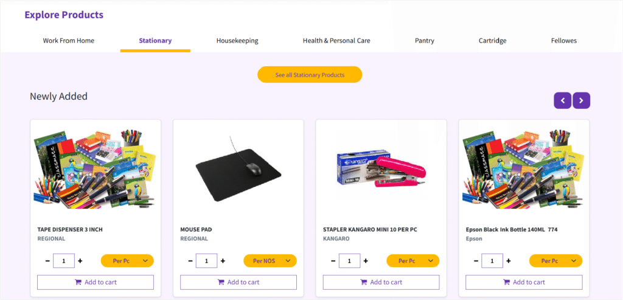Increase Epson Ink Bottle quantity with plus
Screen dimensions: 623x300
pos(509,261)
